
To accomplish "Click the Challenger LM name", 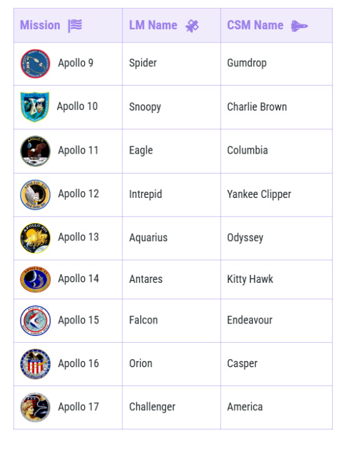I will point(152,407).
